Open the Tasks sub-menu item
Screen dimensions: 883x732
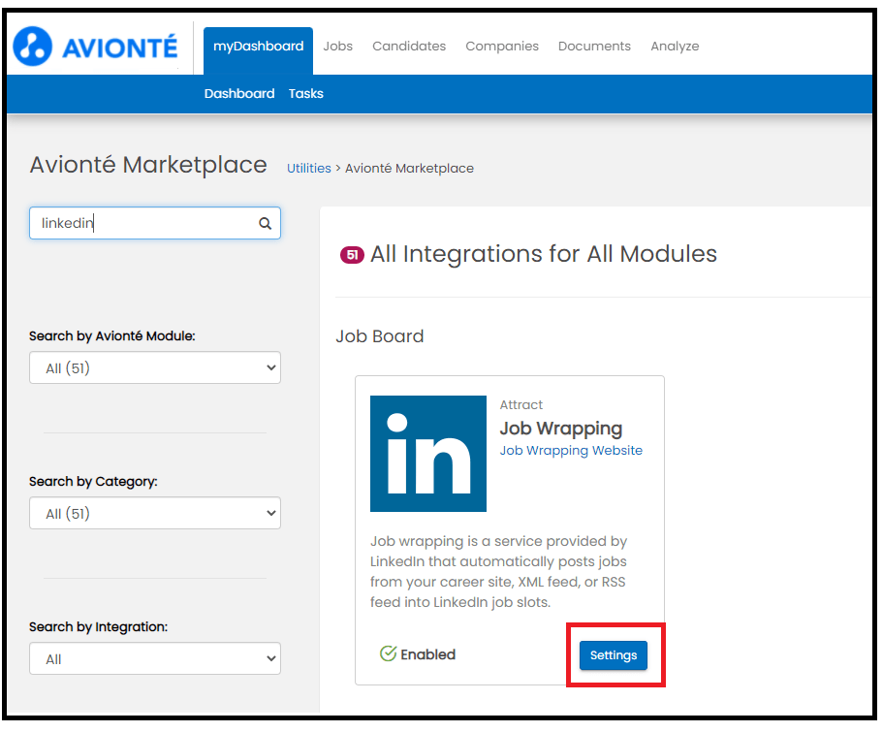306,93
